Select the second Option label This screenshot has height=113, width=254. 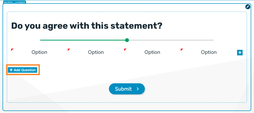tap(96, 52)
